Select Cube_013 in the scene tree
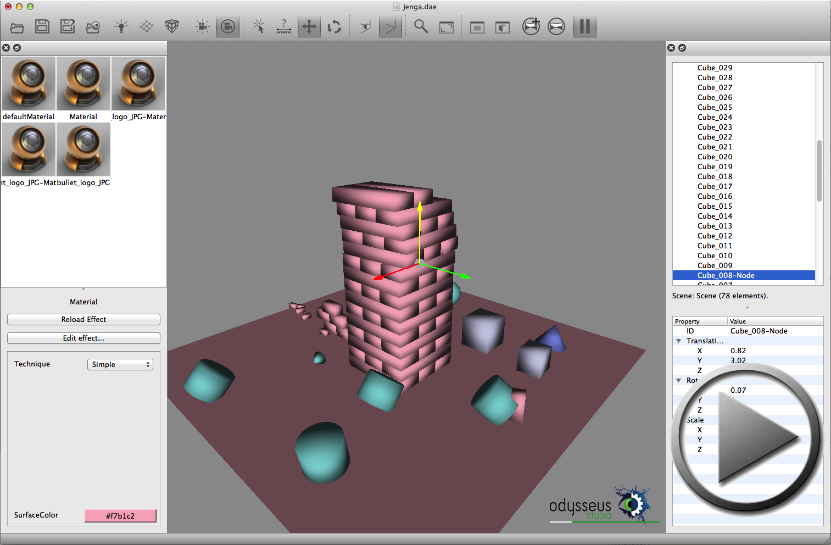 point(715,226)
